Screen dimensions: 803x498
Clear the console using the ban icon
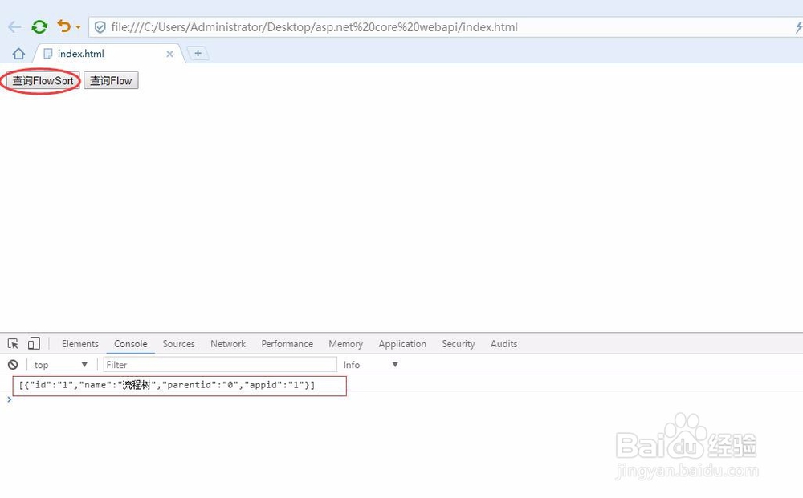pos(12,364)
